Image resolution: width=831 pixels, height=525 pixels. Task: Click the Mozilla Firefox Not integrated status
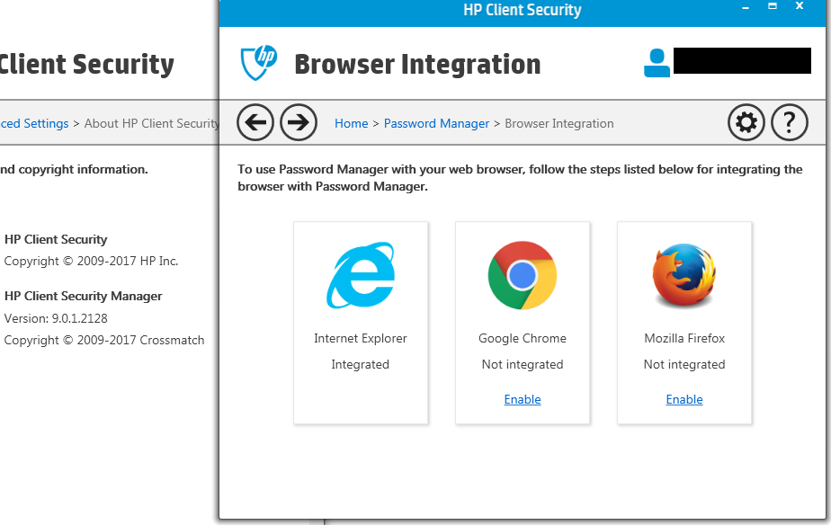684,364
